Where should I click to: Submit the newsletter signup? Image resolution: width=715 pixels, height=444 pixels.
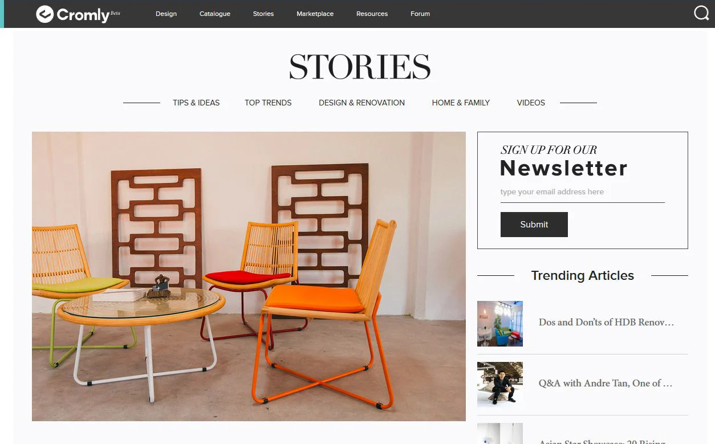(x=534, y=225)
